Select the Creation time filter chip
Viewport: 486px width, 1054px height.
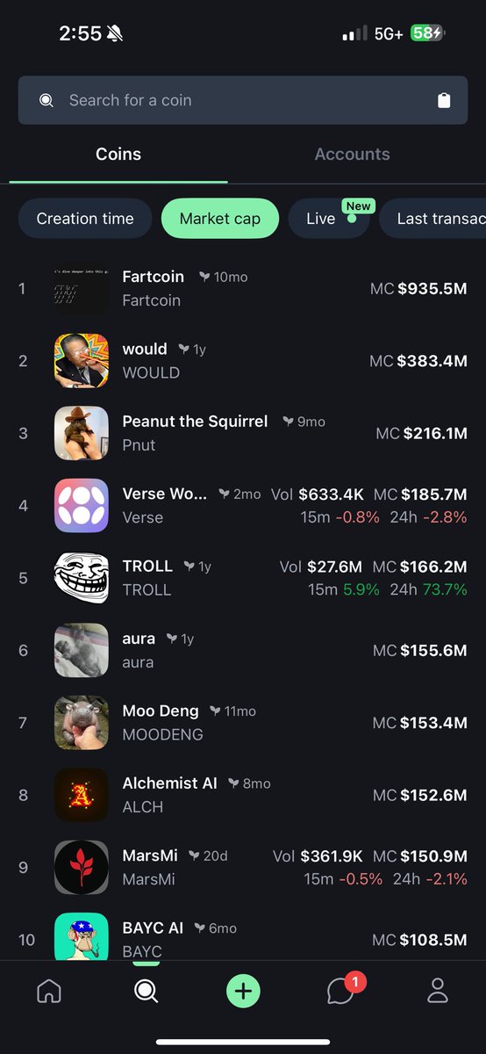coord(85,219)
